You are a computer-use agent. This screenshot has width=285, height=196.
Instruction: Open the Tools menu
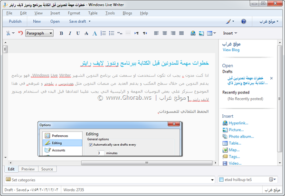110,13
